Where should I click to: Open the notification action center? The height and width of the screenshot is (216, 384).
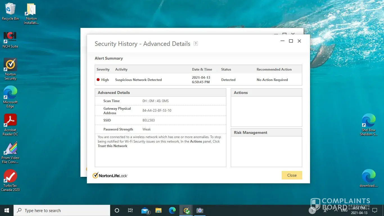coord(374,210)
